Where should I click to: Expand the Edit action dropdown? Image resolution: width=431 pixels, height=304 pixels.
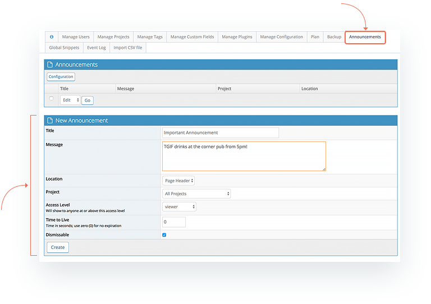coord(70,100)
